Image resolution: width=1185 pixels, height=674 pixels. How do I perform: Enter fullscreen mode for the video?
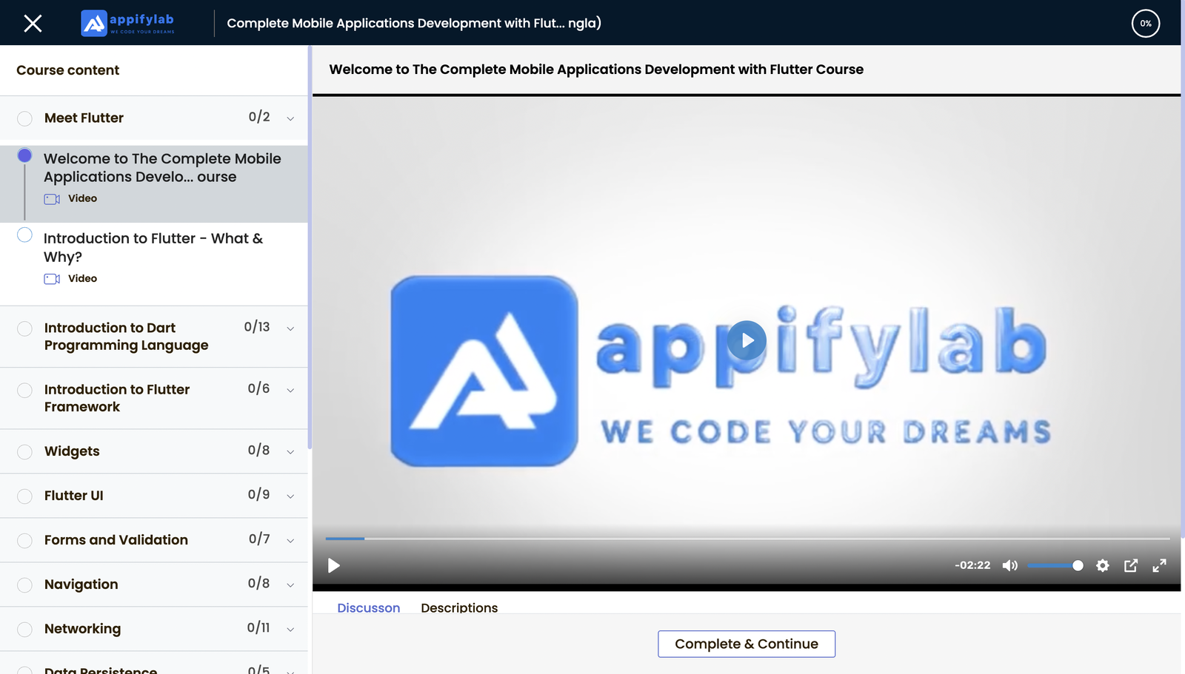pyautogui.click(x=1159, y=565)
